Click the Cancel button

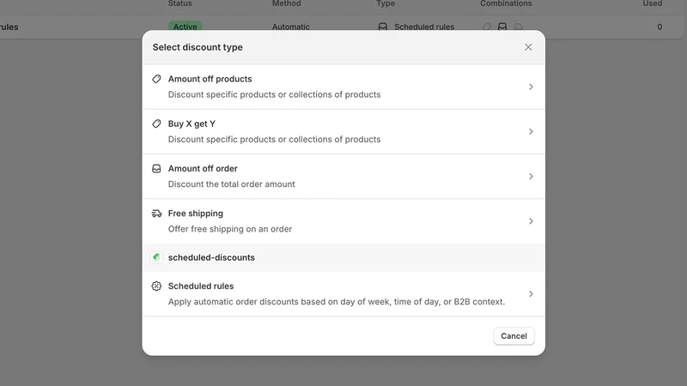514,335
